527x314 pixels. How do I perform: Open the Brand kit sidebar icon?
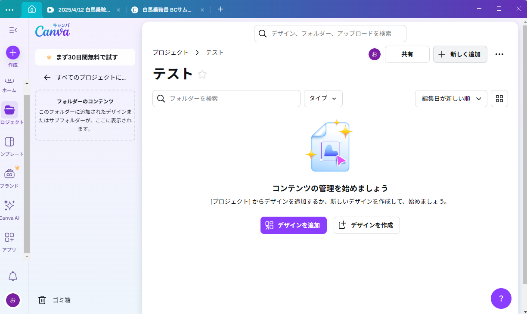[x=10, y=174]
